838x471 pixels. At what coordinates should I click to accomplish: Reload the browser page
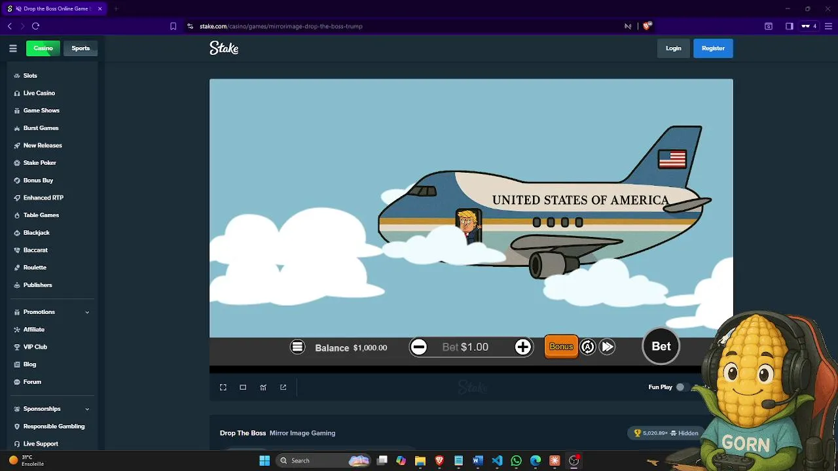[35, 26]
